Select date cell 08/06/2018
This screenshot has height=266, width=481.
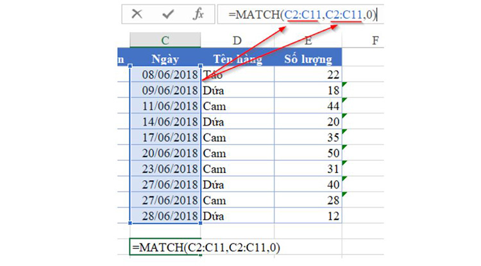click(x=165, y=74)
